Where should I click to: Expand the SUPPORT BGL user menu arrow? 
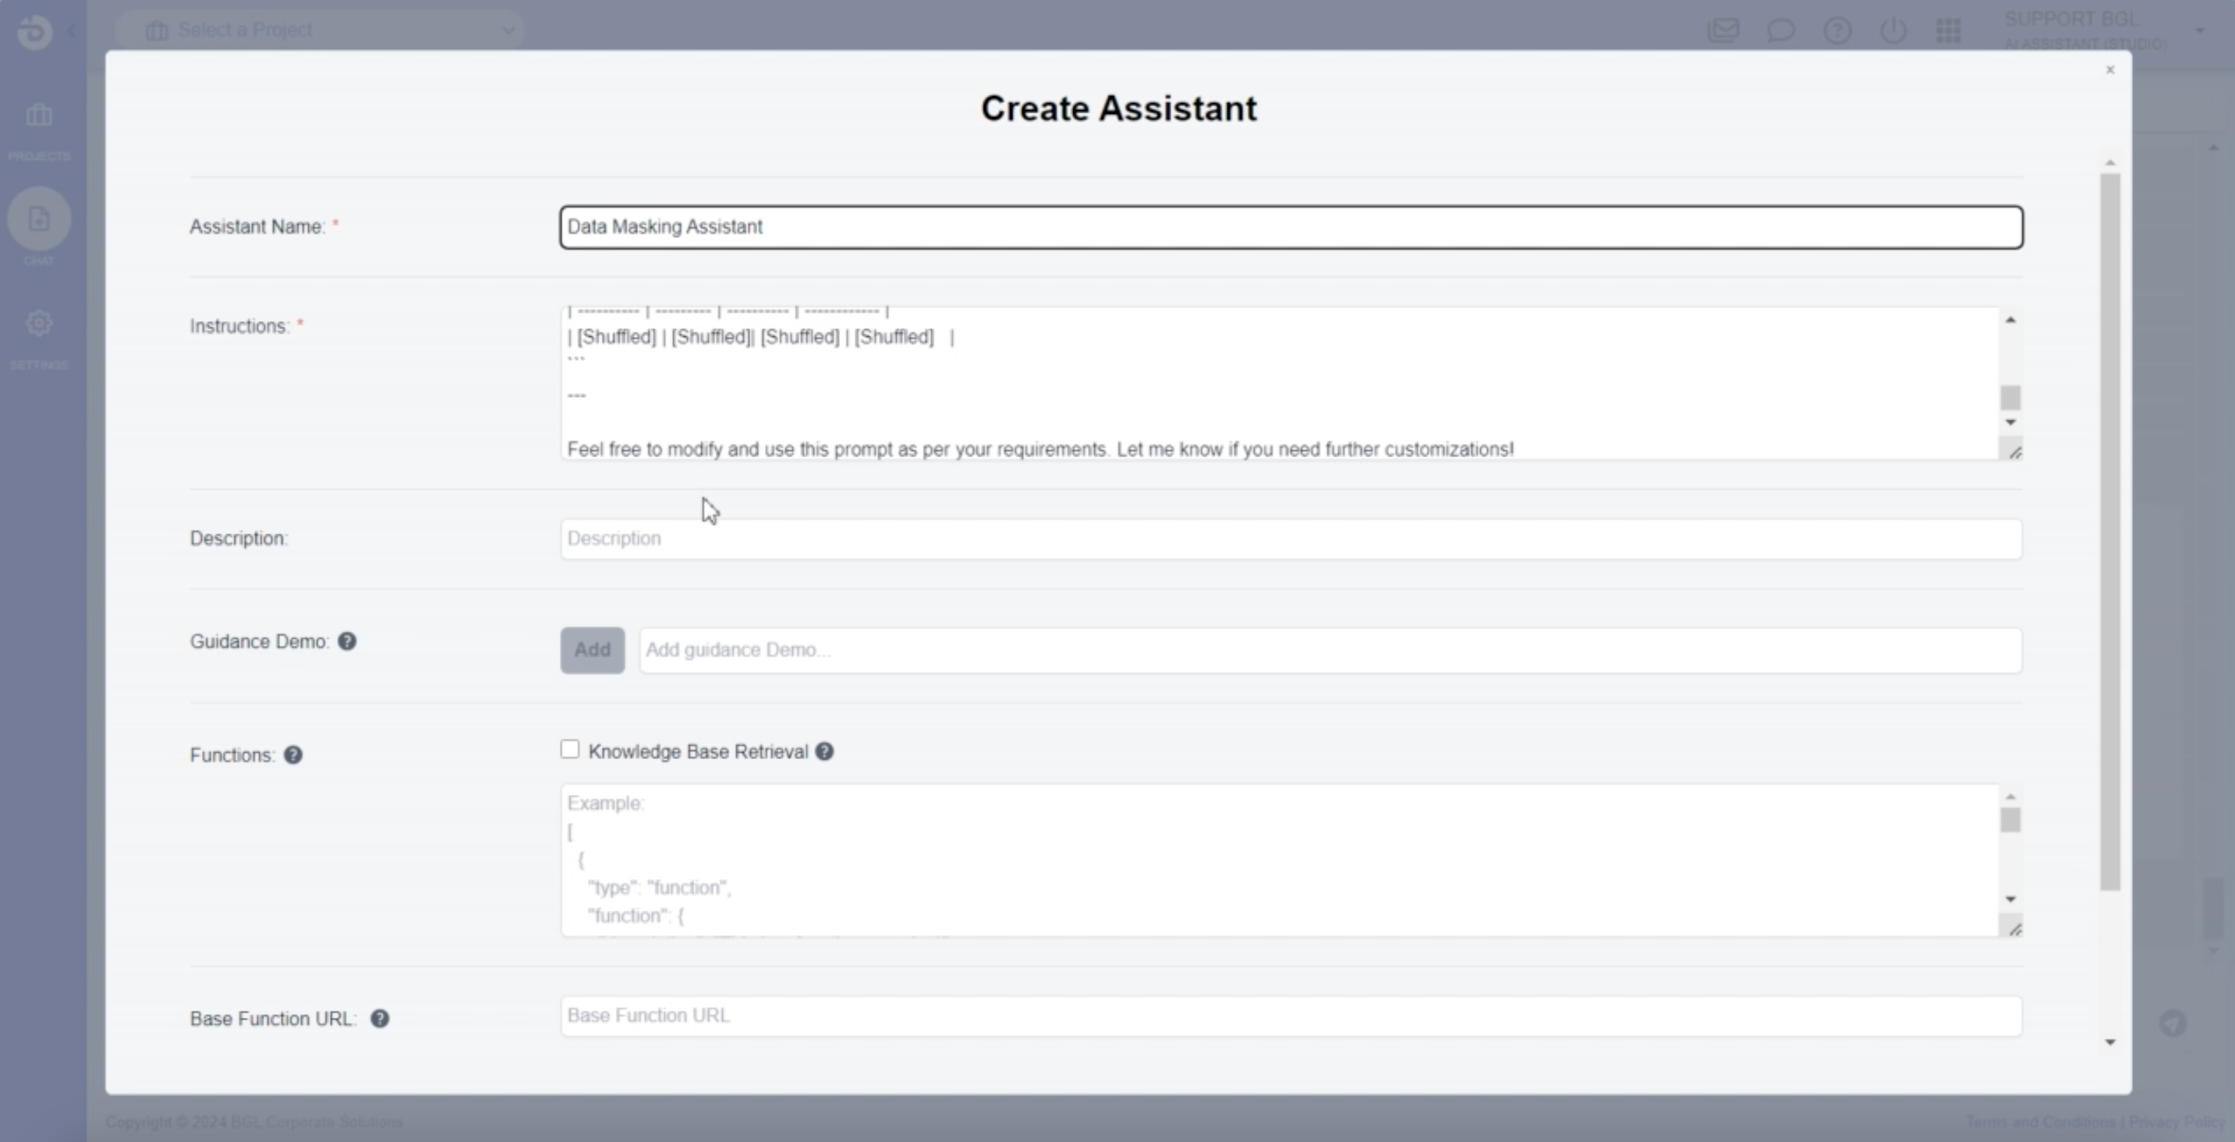pyautogui.click(x=2199, y=30)
